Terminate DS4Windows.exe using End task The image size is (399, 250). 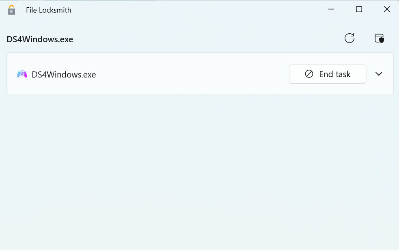tap(327, 74)
